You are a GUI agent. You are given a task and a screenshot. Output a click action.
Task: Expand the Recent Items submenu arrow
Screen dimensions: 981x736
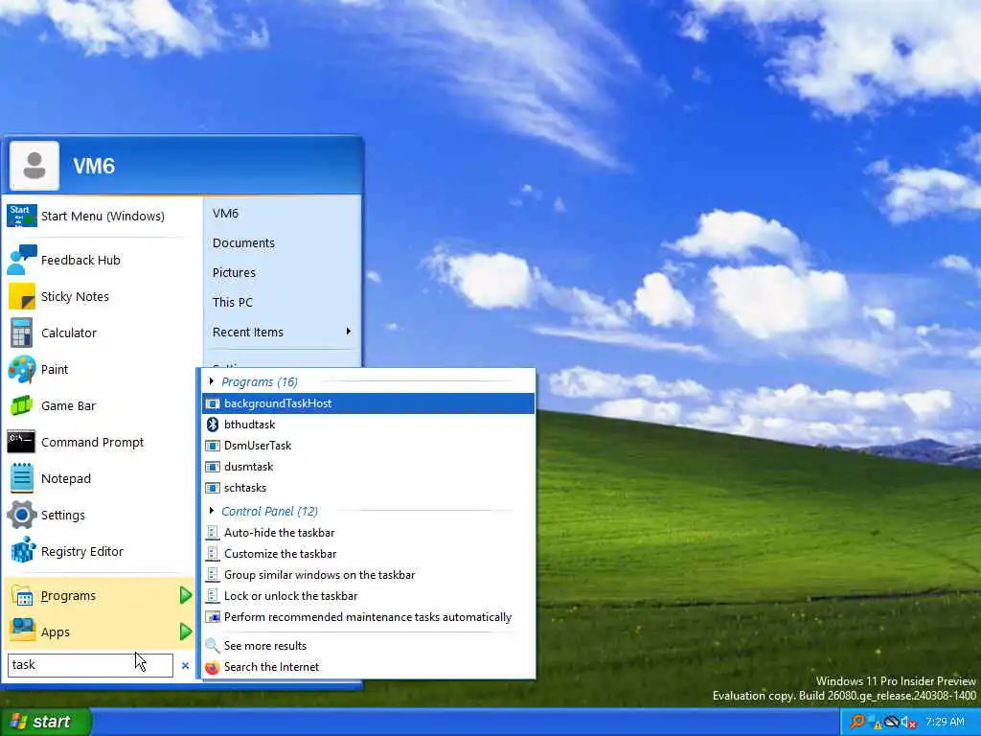point(349,331)
